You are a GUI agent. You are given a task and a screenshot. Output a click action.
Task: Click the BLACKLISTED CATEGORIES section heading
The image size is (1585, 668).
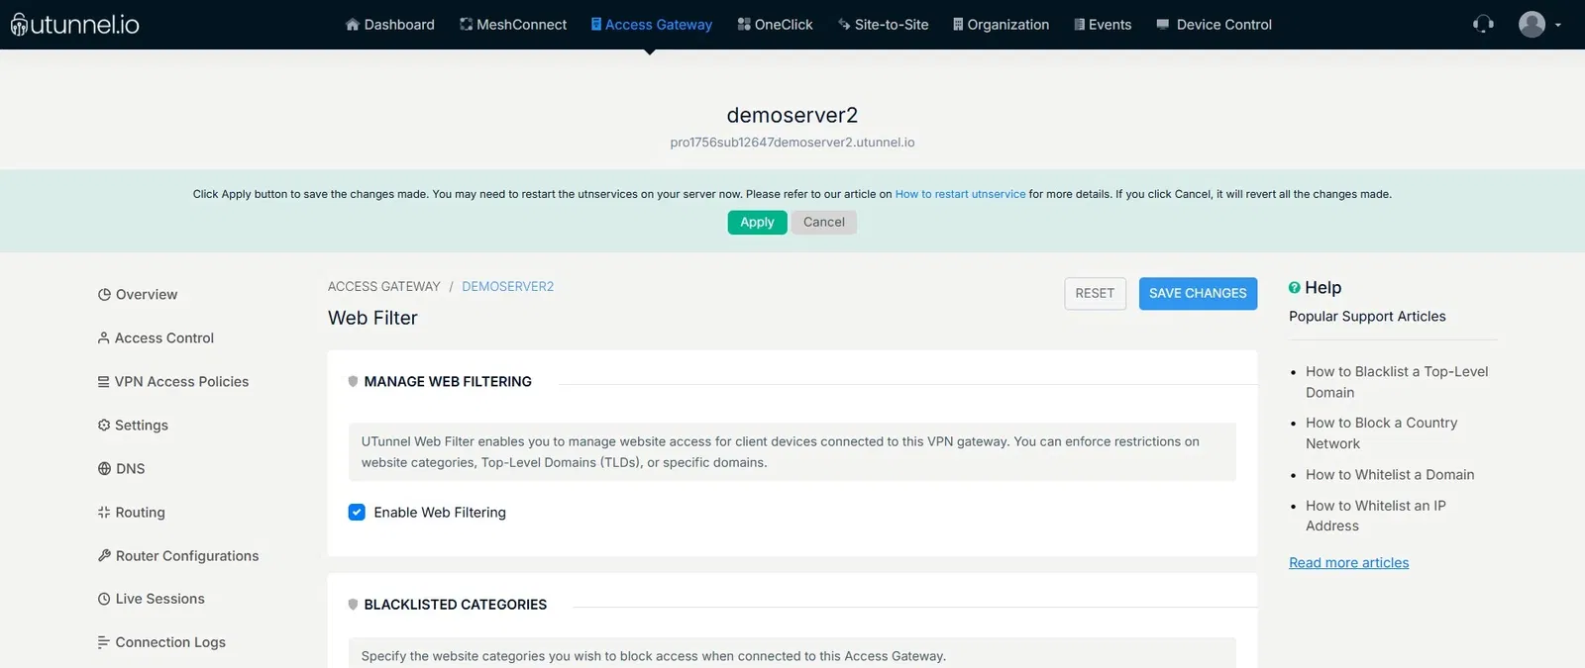coord(455,605)
